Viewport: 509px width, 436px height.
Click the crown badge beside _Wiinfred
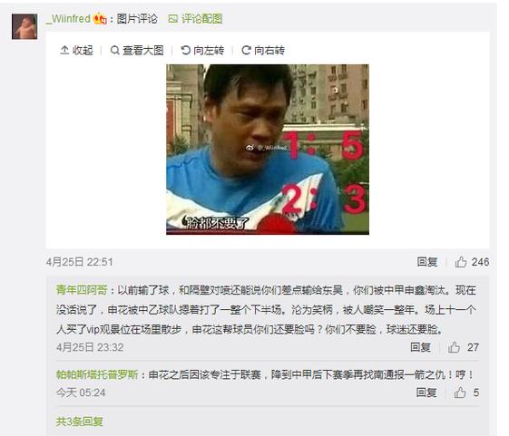[x=100, y=18]
